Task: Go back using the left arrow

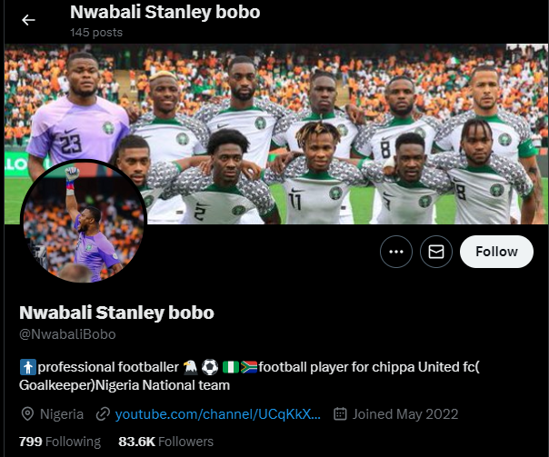Action: 28,20
